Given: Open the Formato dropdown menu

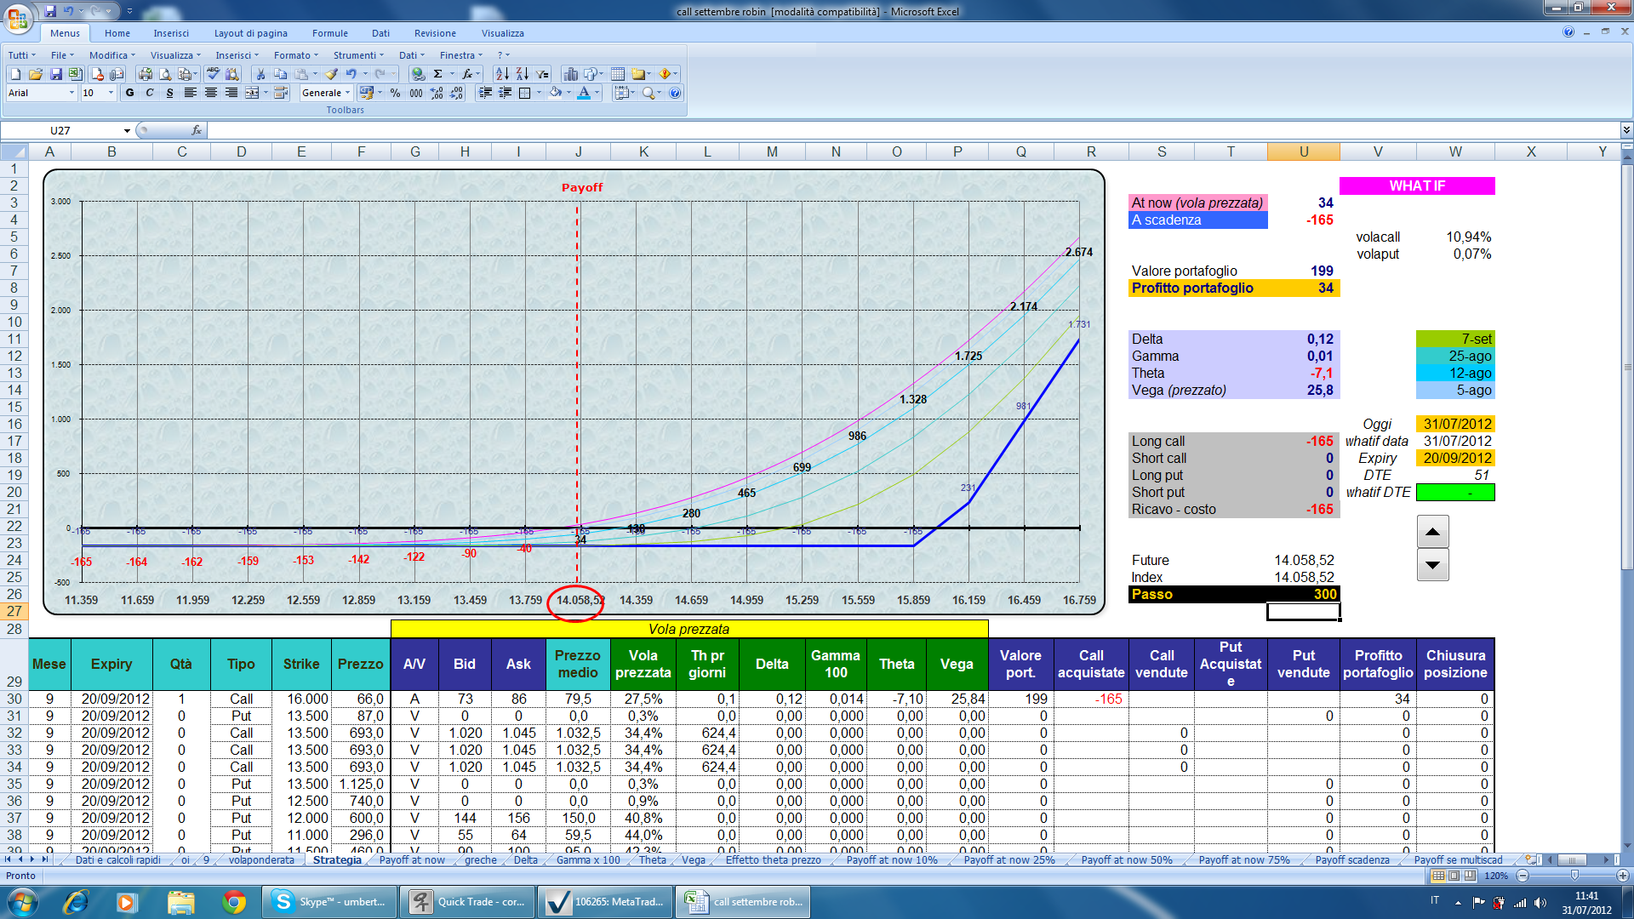Looking at the screenshot, I should coord(297,55).
